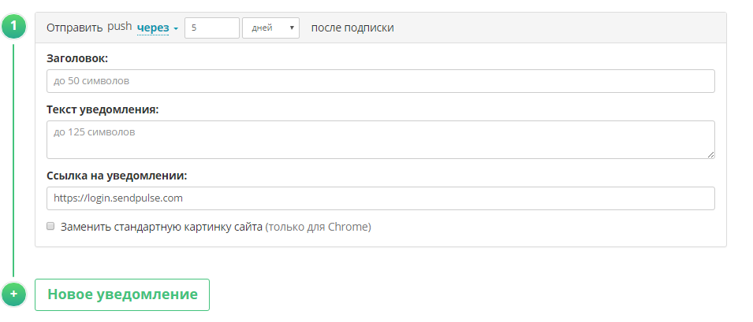
Task: Open the "через" send timing dropdown
Action: (153, 28)
